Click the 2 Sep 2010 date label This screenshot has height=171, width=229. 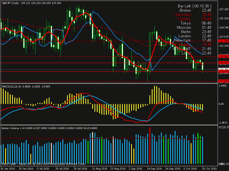135,169
